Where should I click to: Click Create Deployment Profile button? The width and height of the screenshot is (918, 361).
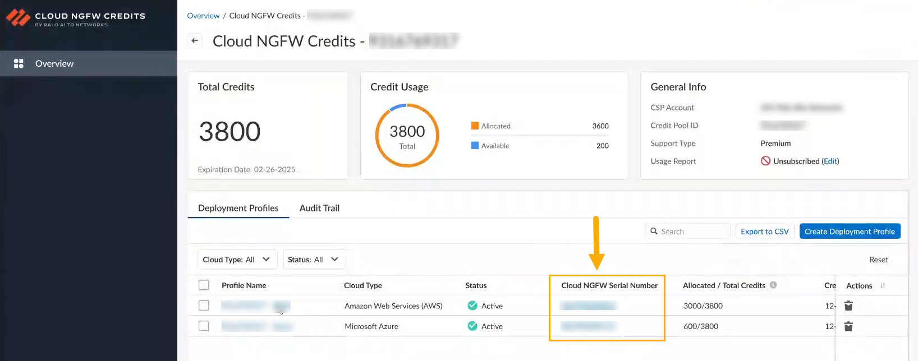850,232
